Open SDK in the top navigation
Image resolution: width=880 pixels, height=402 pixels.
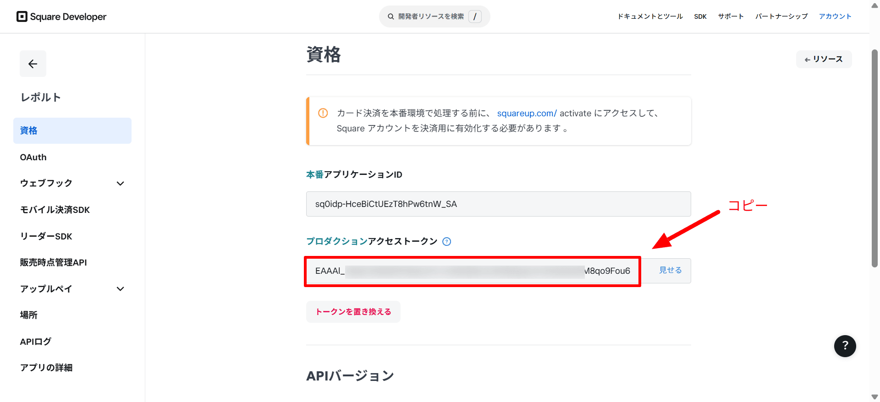700,16
